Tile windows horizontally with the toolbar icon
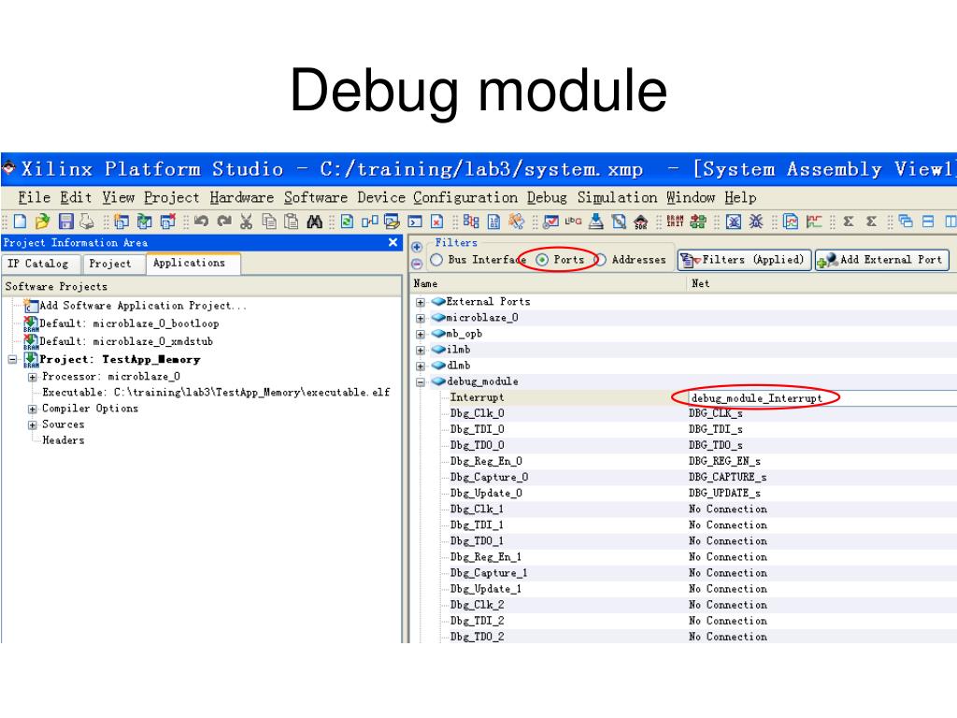Viewport: 957px width, 718px height. tap(928, 222)
